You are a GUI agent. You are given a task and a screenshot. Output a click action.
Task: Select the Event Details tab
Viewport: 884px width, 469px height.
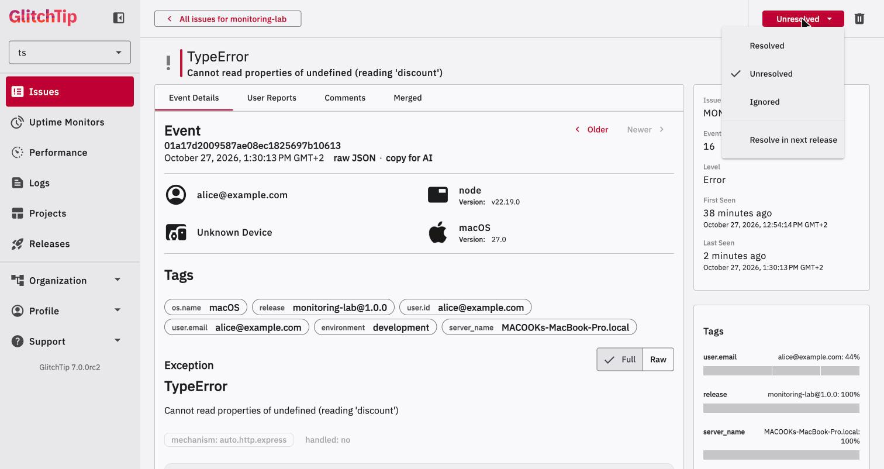194,98
